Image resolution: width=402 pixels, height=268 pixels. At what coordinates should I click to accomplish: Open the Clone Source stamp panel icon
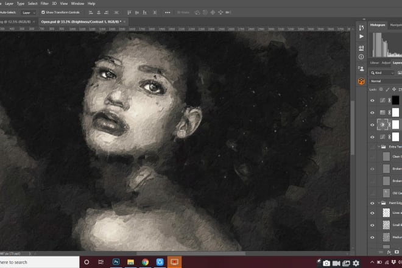tap(361, 68)
